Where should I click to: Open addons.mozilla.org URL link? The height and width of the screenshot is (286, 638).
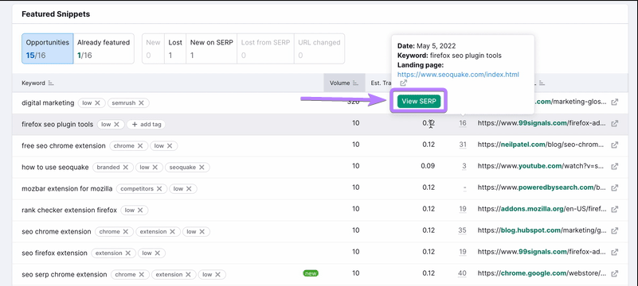pos(542,209)
